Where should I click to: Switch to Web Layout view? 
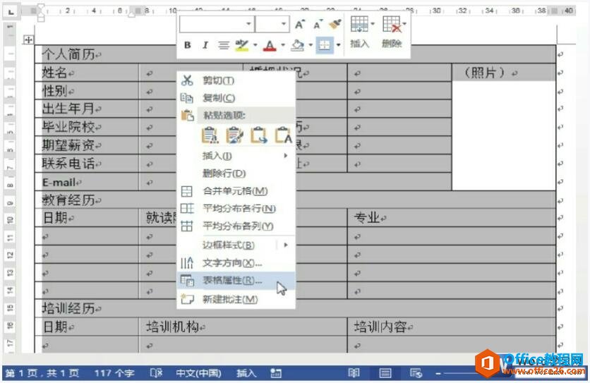(x=416, y=373)
